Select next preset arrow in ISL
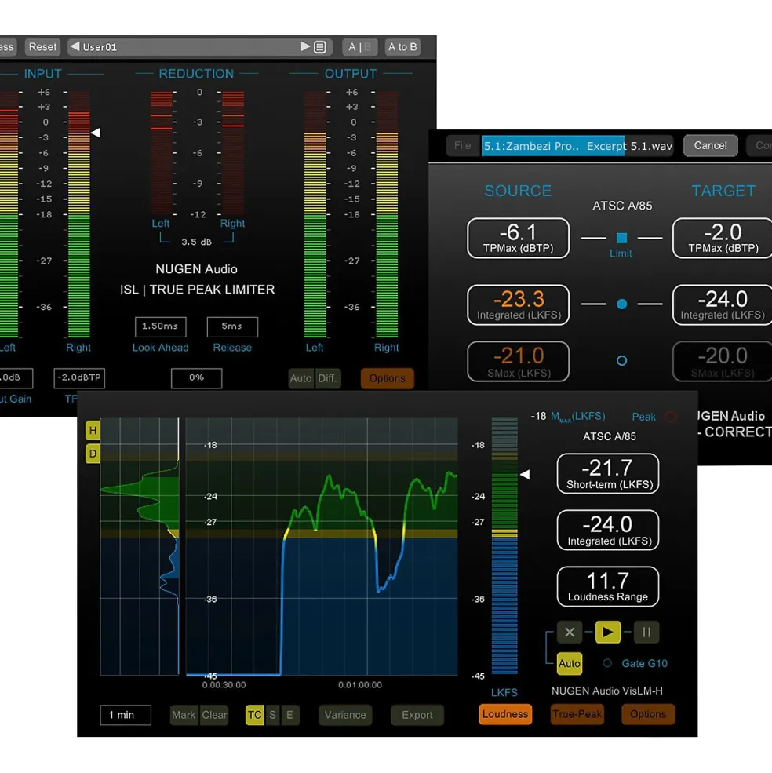The image size is (772, 773). 305,46
